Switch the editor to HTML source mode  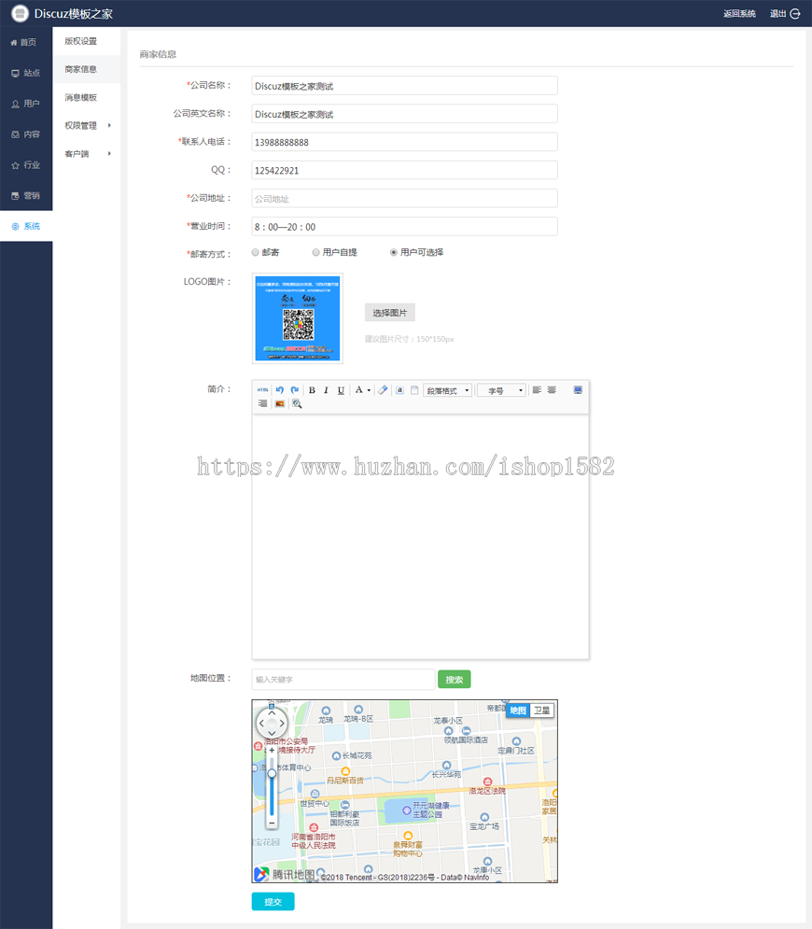[262, 390]
